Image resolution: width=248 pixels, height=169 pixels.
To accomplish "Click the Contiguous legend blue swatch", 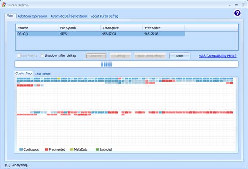I will pos(21,150).
